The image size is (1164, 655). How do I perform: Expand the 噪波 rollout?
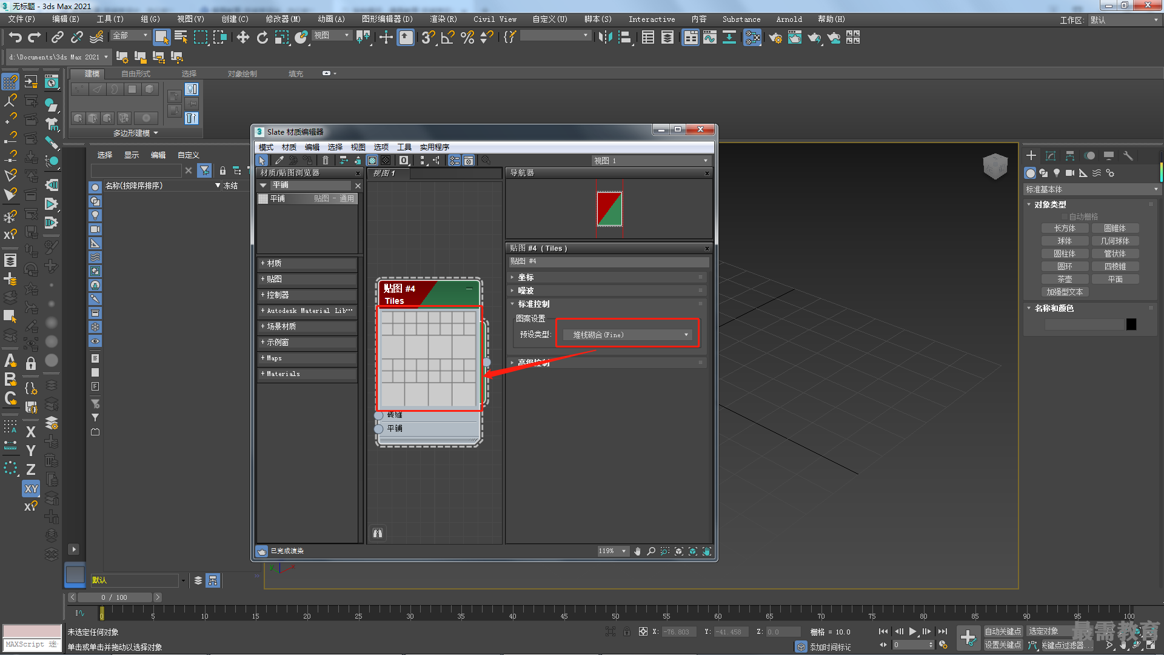[x=607, y=291]
